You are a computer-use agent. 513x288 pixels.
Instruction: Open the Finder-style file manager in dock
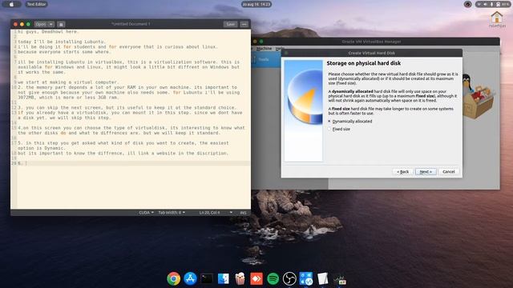click(x=224, y=279)
